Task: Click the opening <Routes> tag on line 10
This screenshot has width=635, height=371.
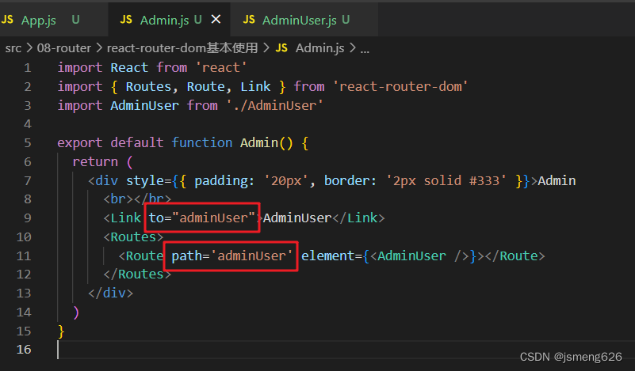Action: tap(133, 237)
